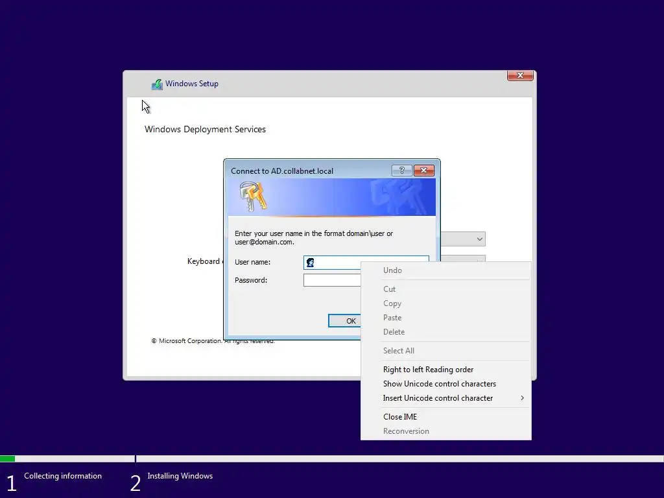Click the Windows Deployment Services heading
664x498 pixels.
coord(205,129)
